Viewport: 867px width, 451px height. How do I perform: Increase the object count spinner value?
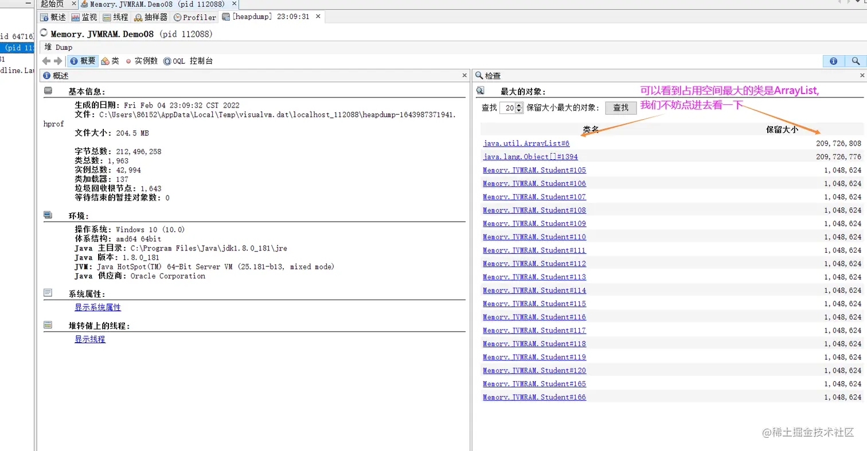pos(520,105)
